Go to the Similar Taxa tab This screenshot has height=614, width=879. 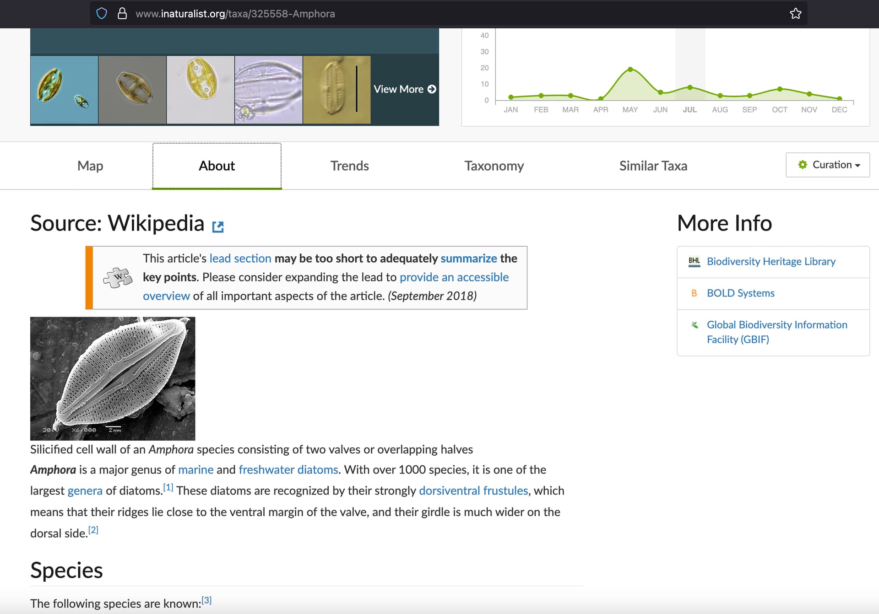click(653, 166)
